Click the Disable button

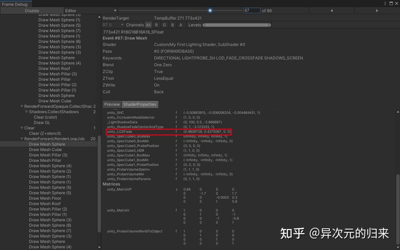point(32,10)
